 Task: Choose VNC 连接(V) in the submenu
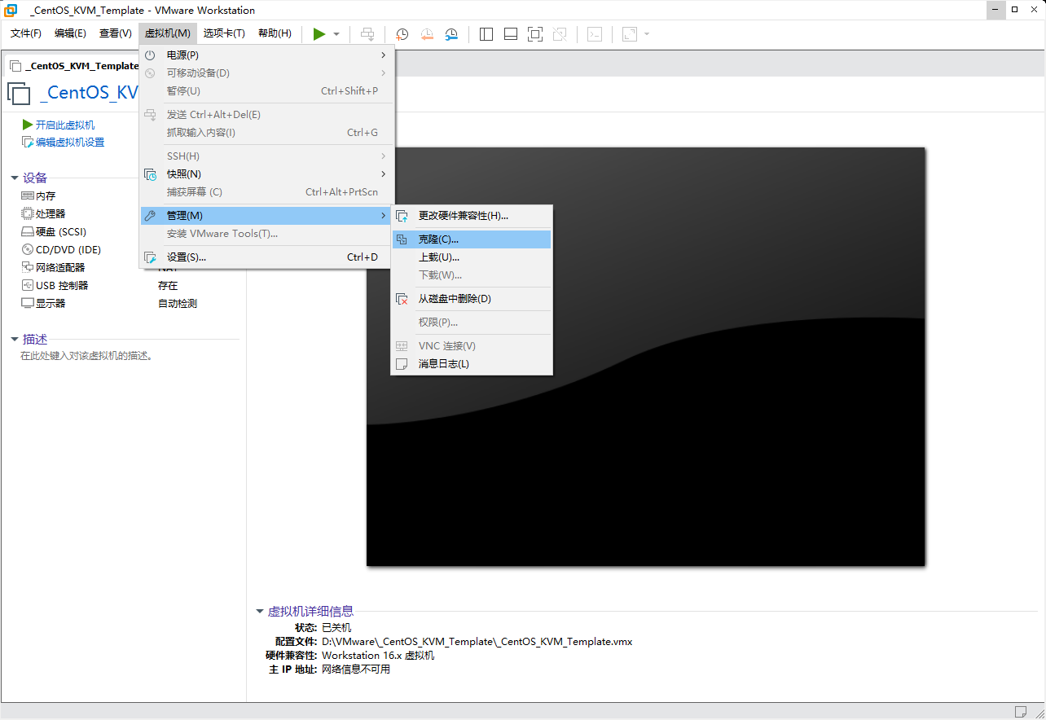472,346
